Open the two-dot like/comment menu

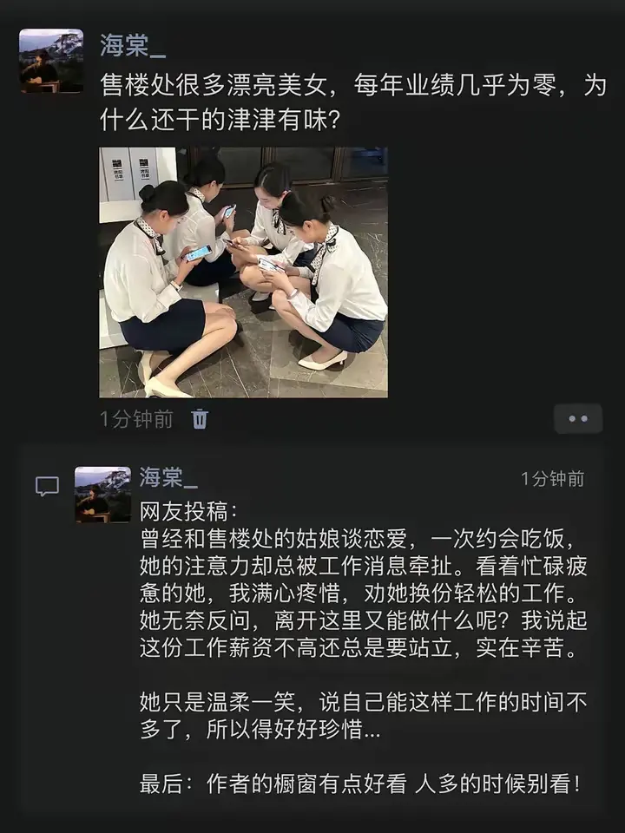pos(578,418)
